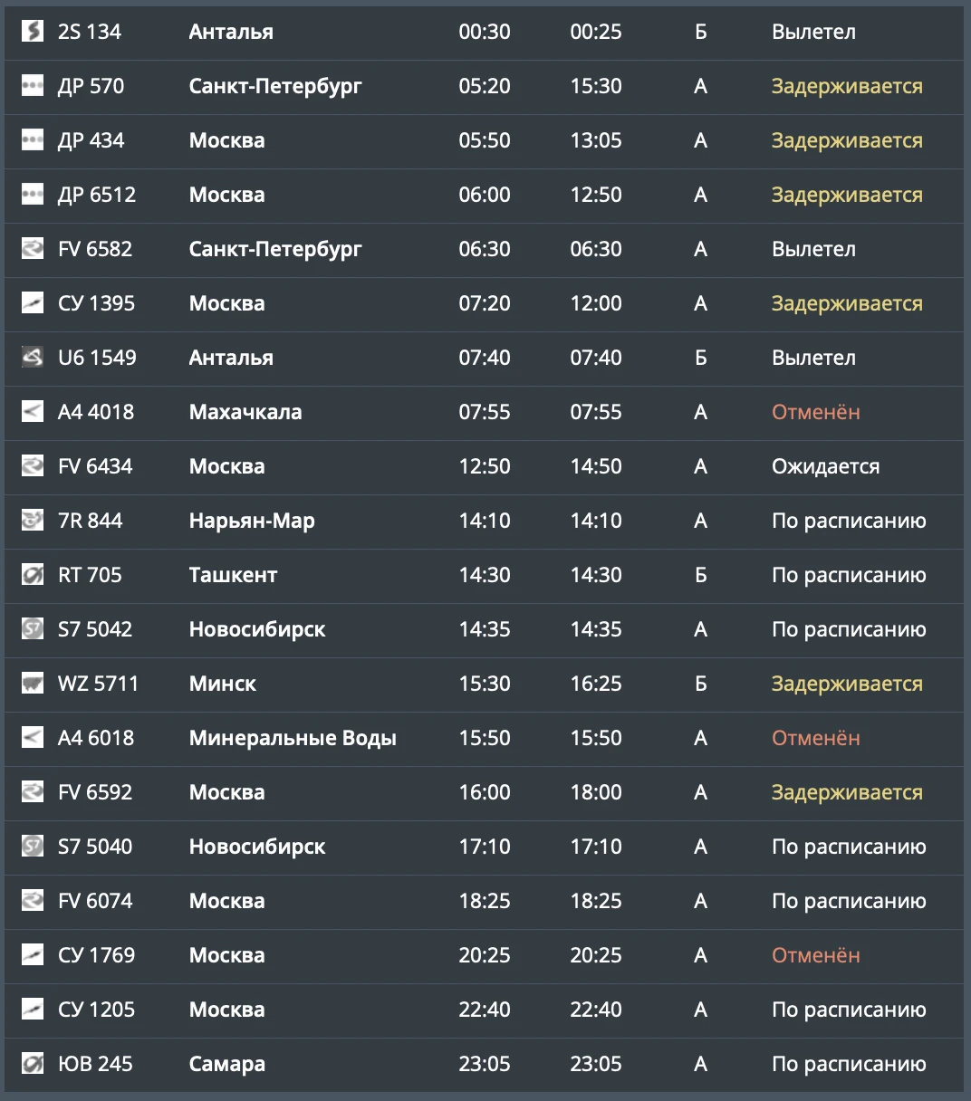Select the Ожидается status of FV 6434
Image resolution: width=971 pixels, height=1101 pixels.
pos(826,466)
